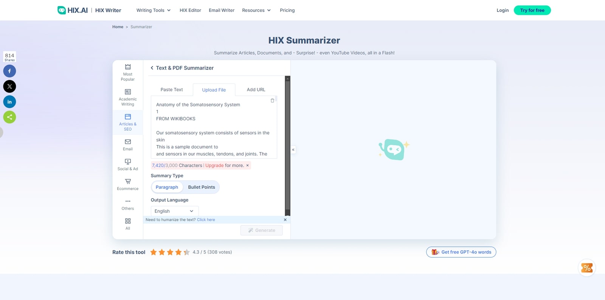The width and height of the screenshot is (605, 300).
Task: Click the Summarizer breadcrumb text
Action: (141, 27)
